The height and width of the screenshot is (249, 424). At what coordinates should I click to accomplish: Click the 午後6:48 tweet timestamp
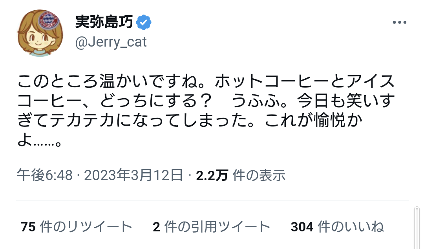[x=45, y=176]
